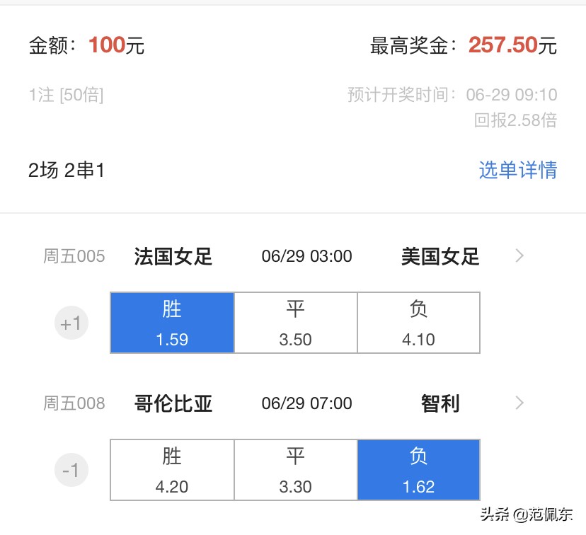Click the team name 美国女足
Screen dimensions: 586x535
(x=439, y=256)
